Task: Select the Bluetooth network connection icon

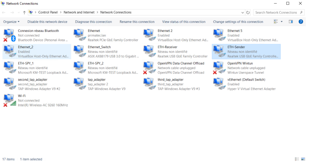Action: (x=10, y=35)
